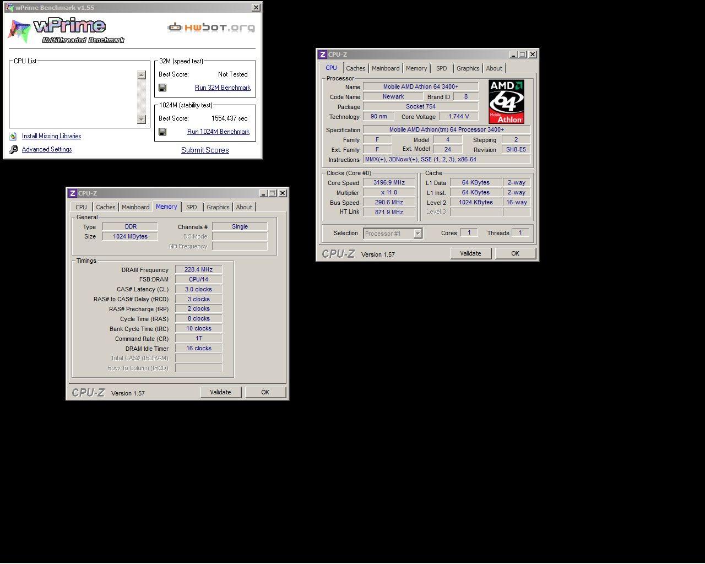Open Install Missing Libraries link
The height and width of the screenshot is (564, 705).
[51, 136]
